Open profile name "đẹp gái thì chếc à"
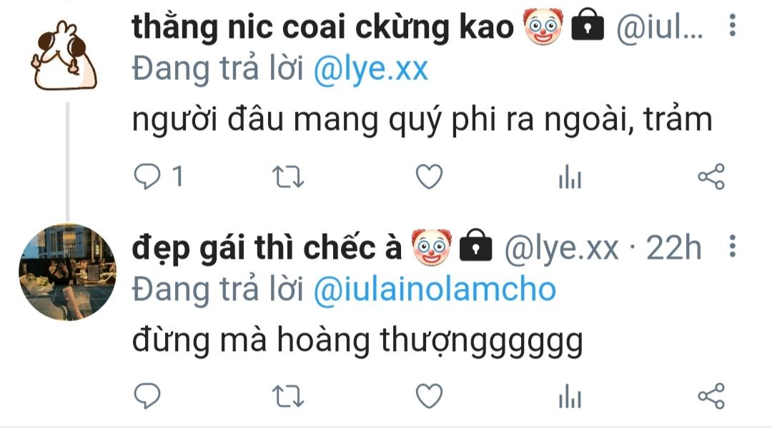The image size is (772, 431). pyautogui.click(x=267, y=247)
